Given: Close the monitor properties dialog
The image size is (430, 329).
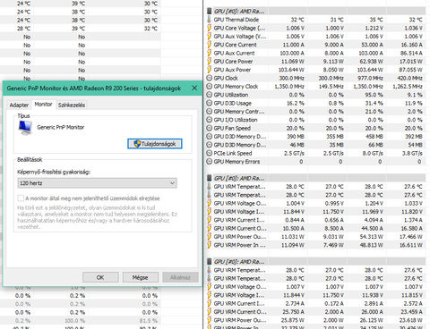Looking at the screenshot, I should (194, 89).
